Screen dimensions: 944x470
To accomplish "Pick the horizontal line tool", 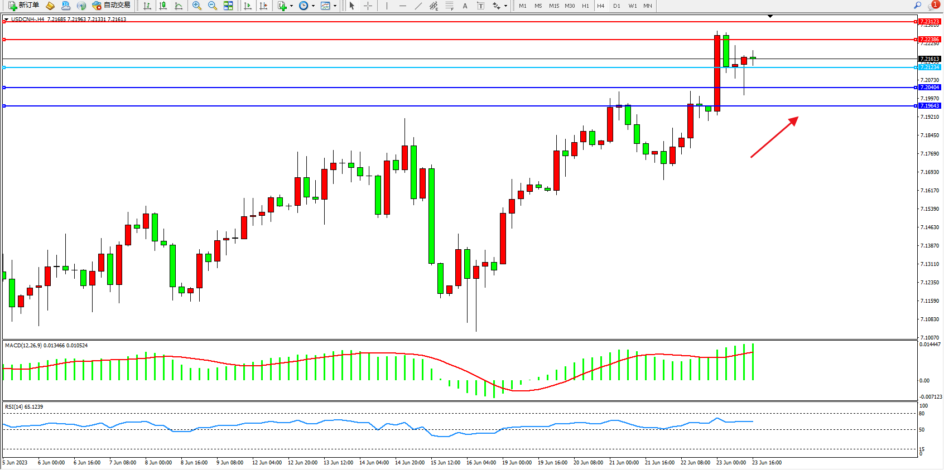I will (402, 6).
